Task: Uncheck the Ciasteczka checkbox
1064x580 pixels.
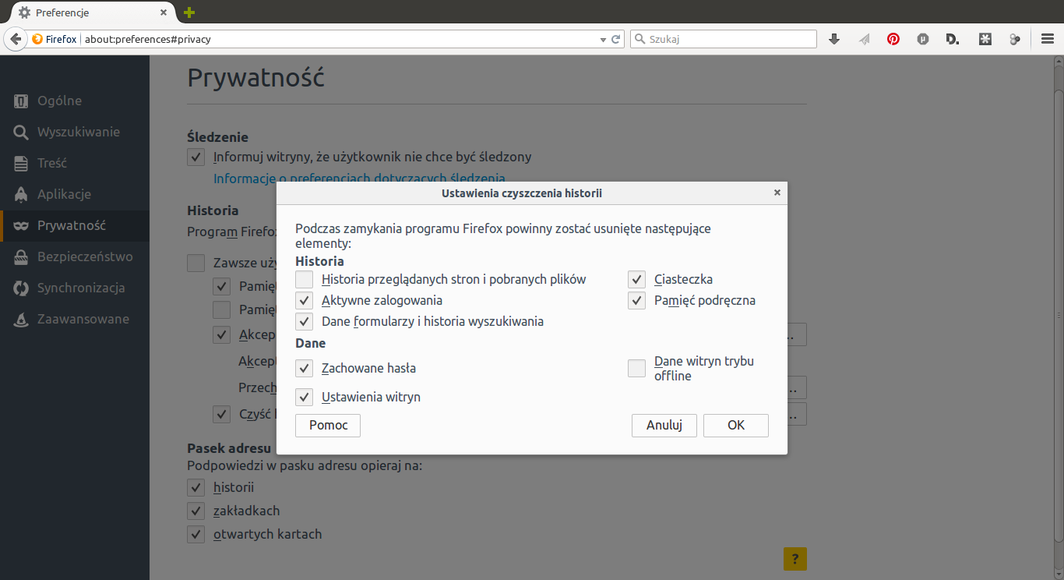Action: pyautogui.click(x=637, y=280)
